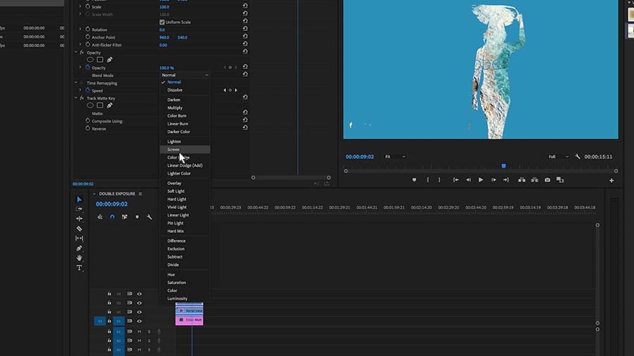
Task: Click the Opacity free draw bezier pen mask
Action: (110, 60)
